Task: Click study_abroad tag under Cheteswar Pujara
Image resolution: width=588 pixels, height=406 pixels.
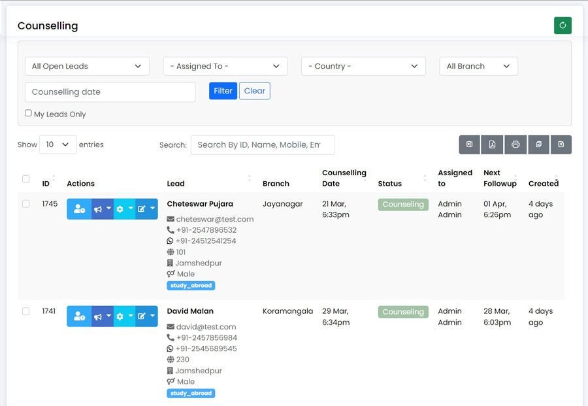Action: tap(191, 286)
